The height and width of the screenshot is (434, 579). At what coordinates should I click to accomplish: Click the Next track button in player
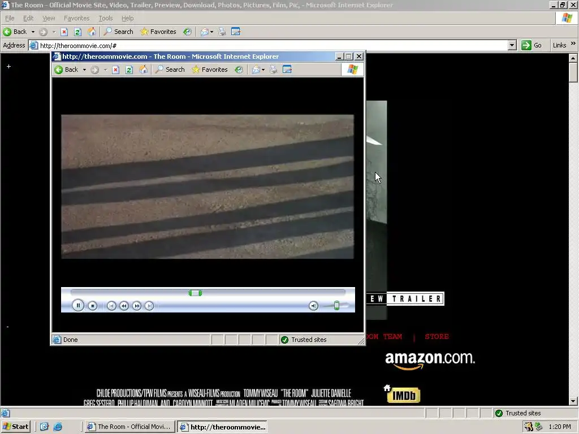pyautogui.click(x=149, y=306)
